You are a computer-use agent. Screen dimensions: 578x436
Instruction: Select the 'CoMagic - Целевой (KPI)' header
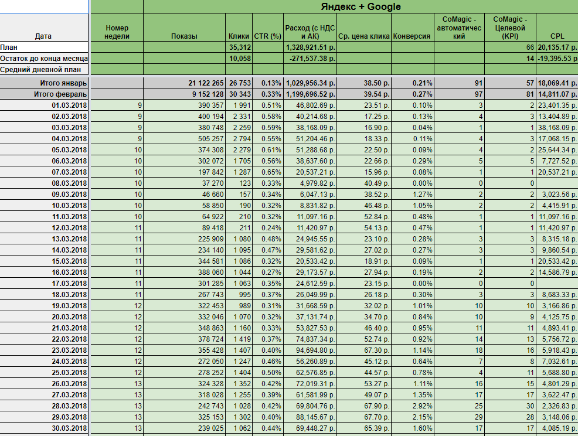(x=509, y=28)
